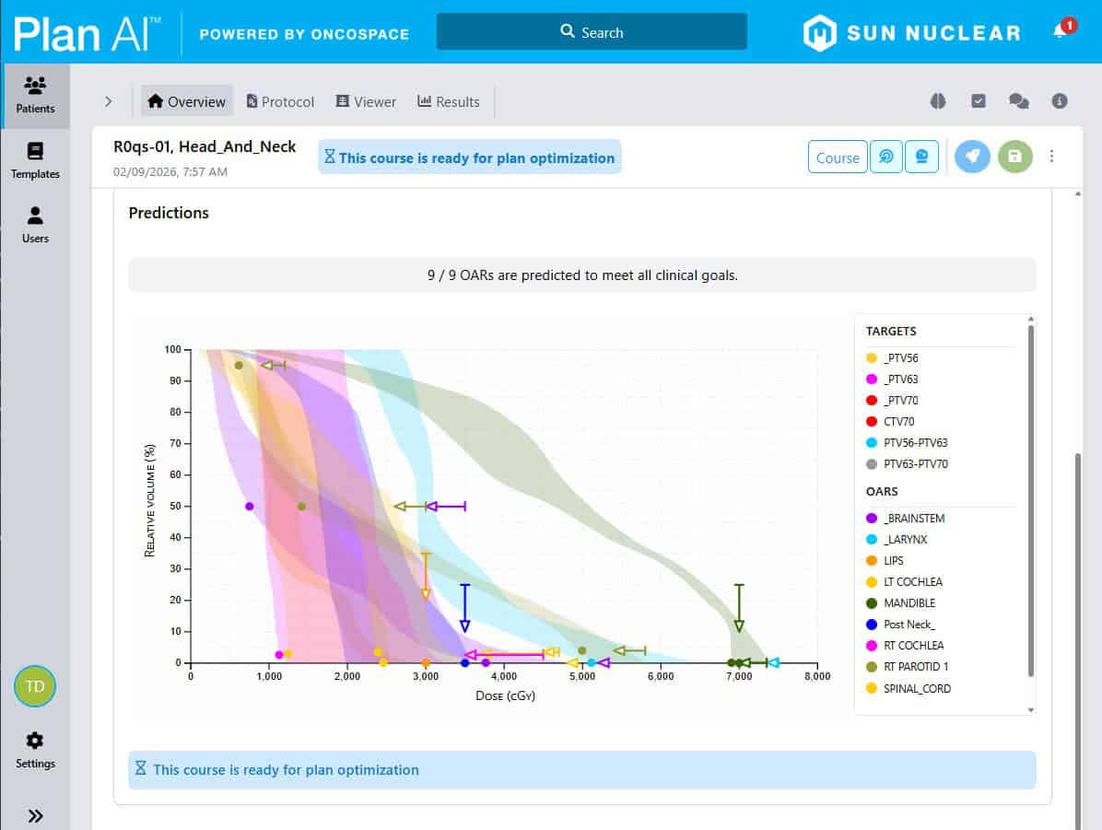Screen dimensions: 1102x830
Task: Click the Search field in the header
Action: coord(592,32)
